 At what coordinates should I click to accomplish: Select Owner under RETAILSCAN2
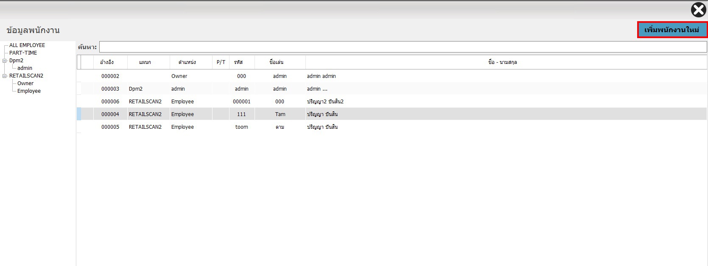tap(25, 83)
